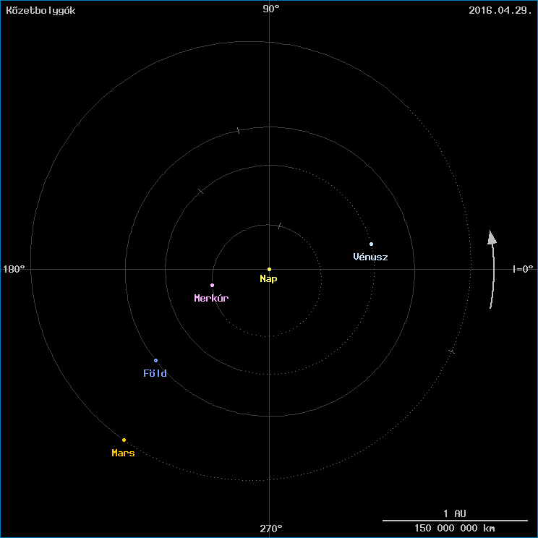Click the Nap label text
Screen dimensions: 538x538
pyautogui.click(x=268, y=279)
